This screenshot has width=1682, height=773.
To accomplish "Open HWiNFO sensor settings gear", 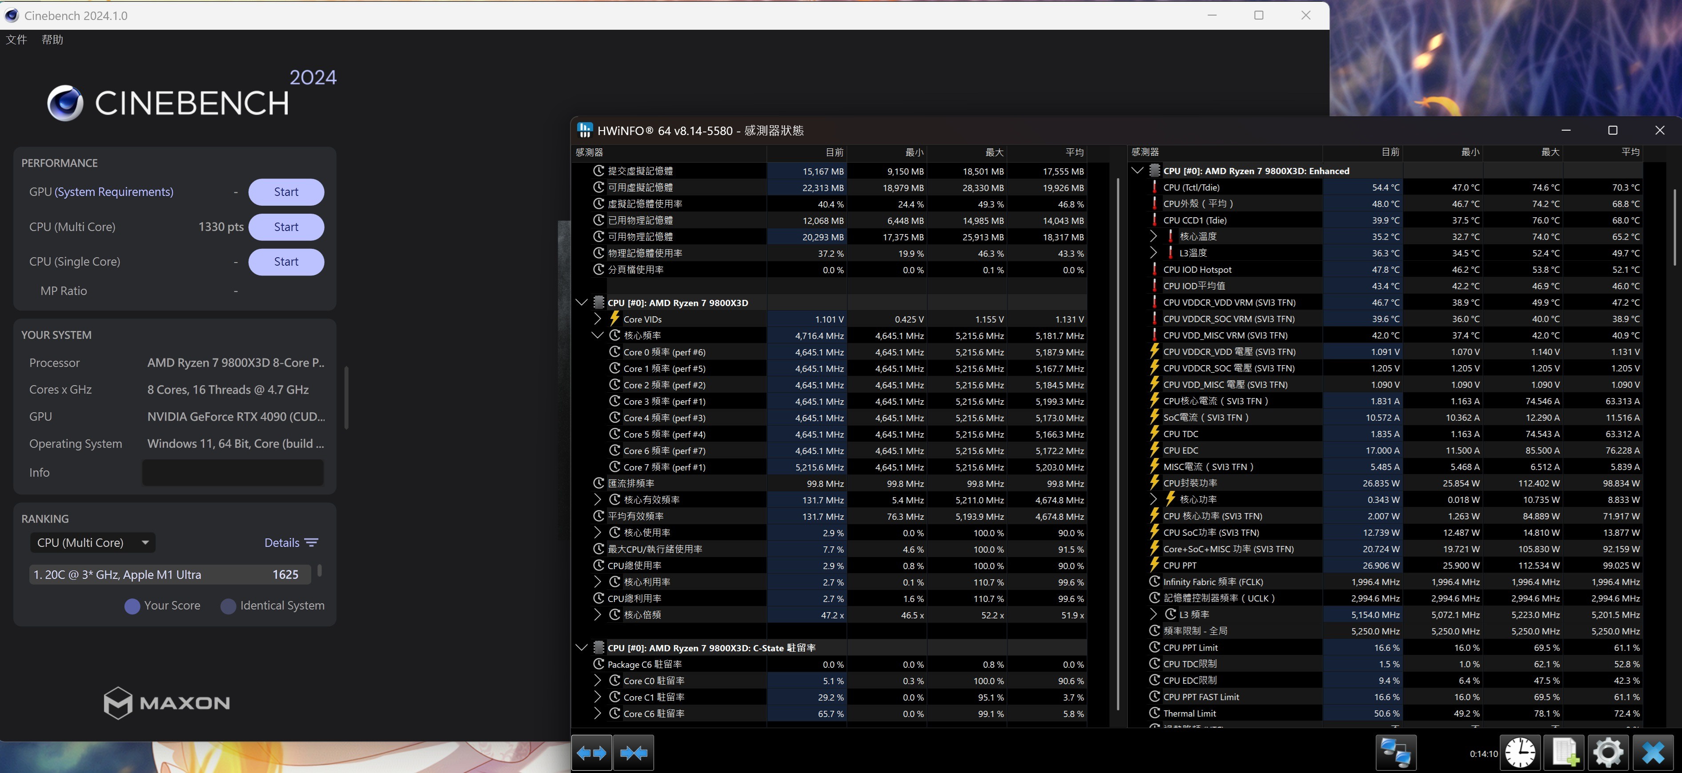I will pos(1608,753).
